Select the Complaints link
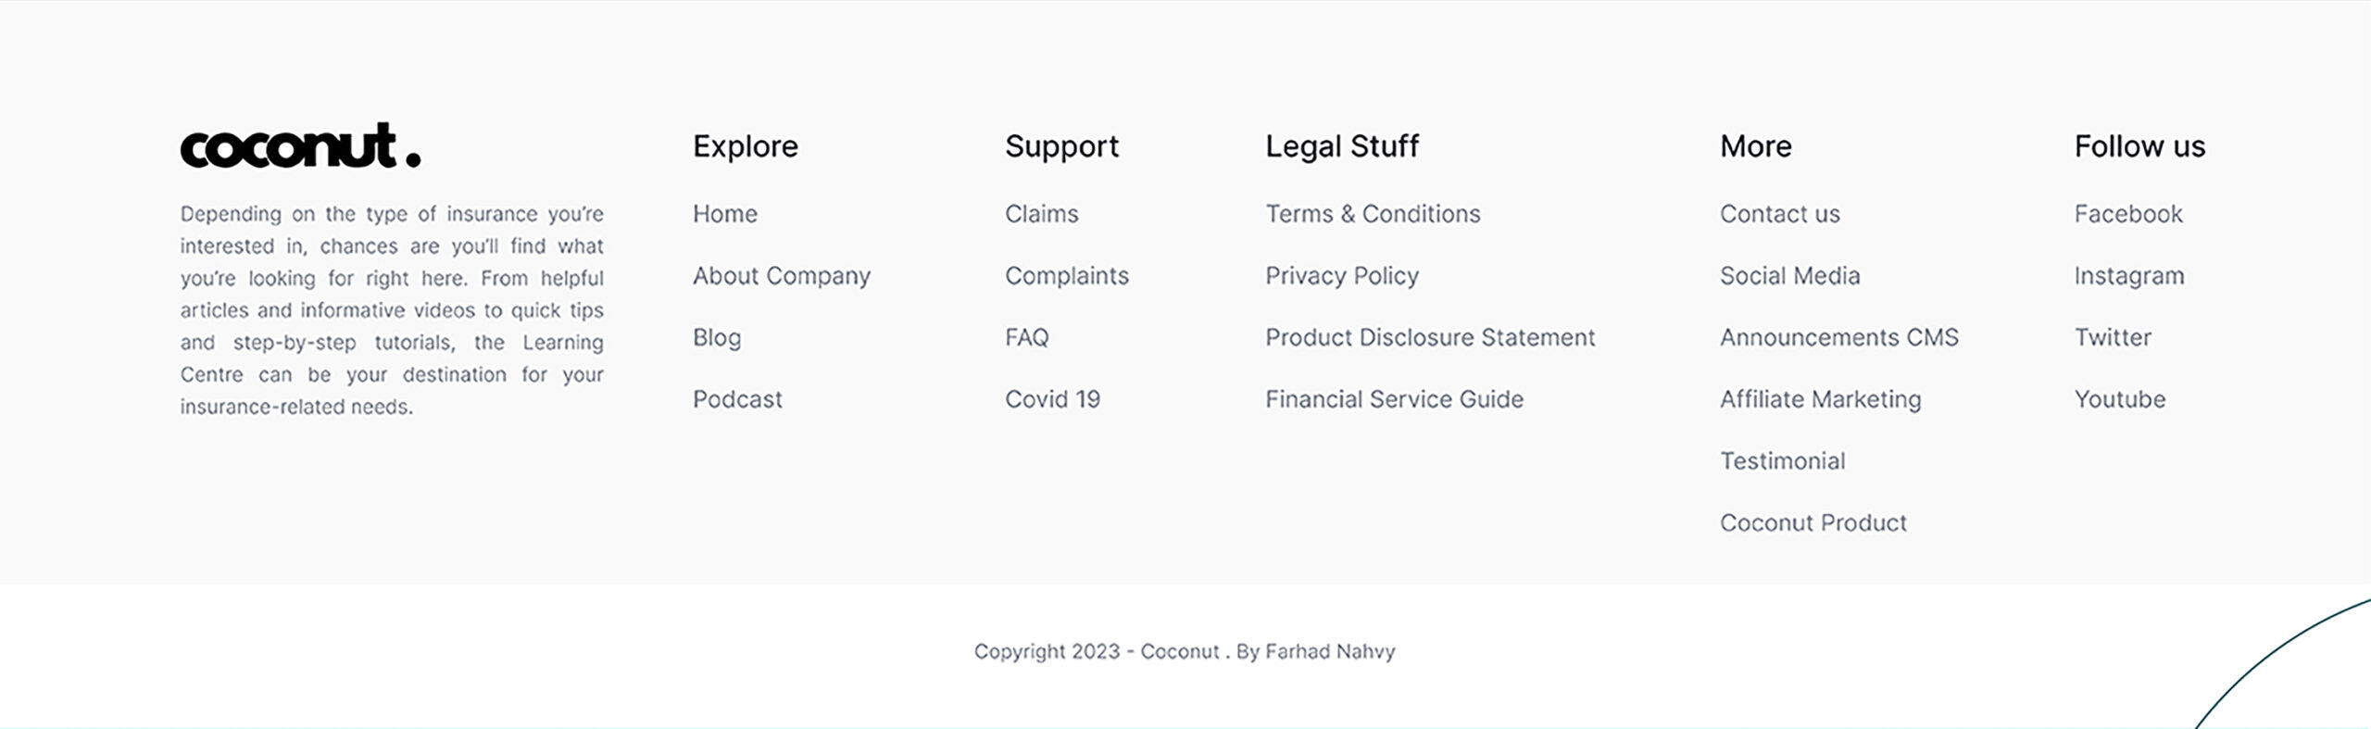Screen dimensions: 2371x729 point(1067,276)
